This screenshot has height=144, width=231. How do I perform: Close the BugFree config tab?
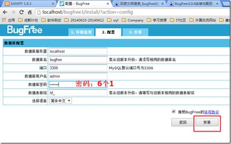[108, 4]
